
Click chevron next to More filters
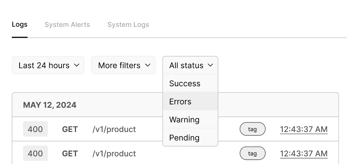148,65
